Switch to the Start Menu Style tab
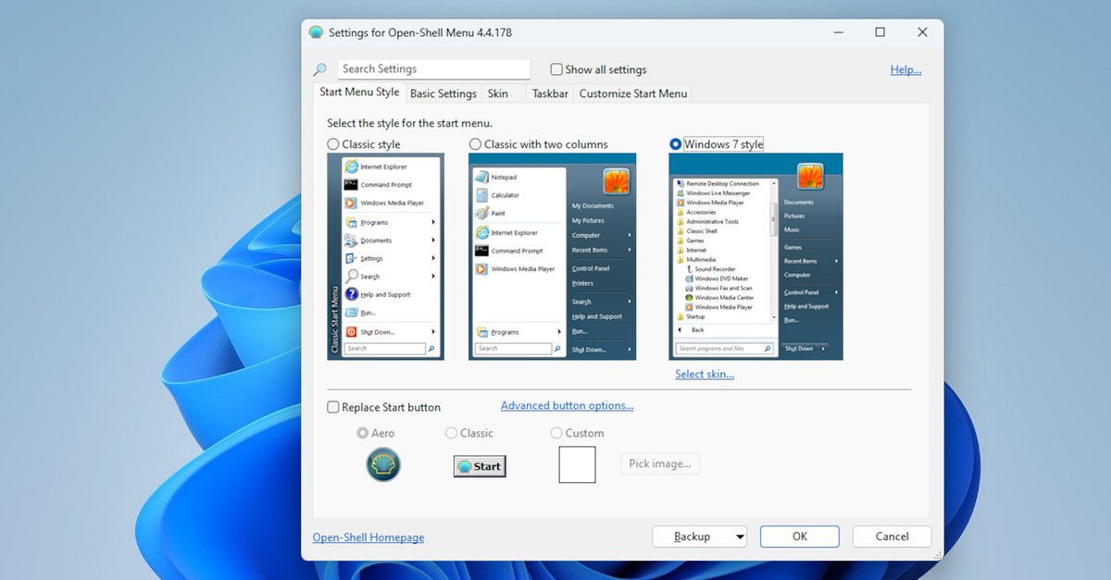Viewport: 1111px width, 580px height. (359, 93)
